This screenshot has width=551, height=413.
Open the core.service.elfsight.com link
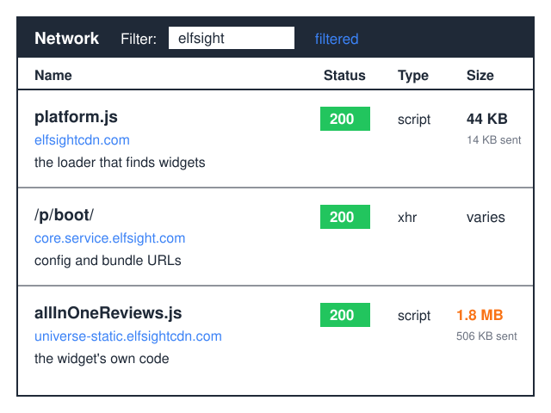(x=109, y=238)
